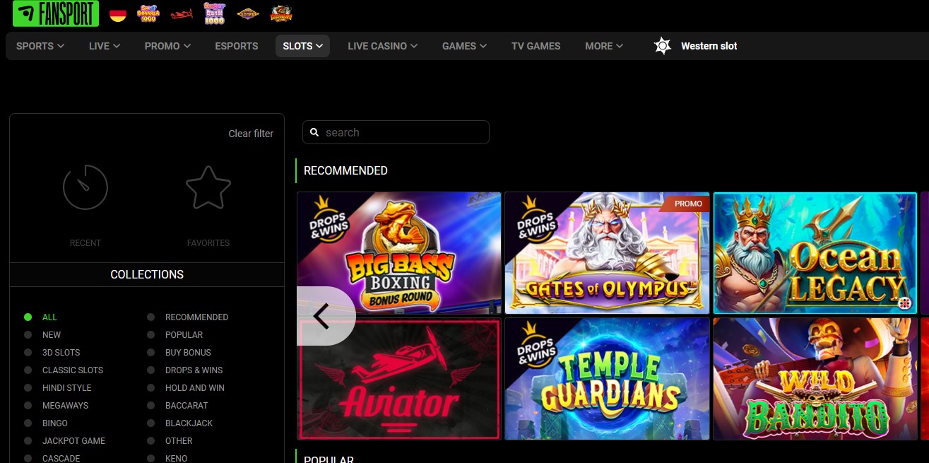This screenshot has height=463, width=929.
Task: Click the German flag language icon
Action: point(118,14)
